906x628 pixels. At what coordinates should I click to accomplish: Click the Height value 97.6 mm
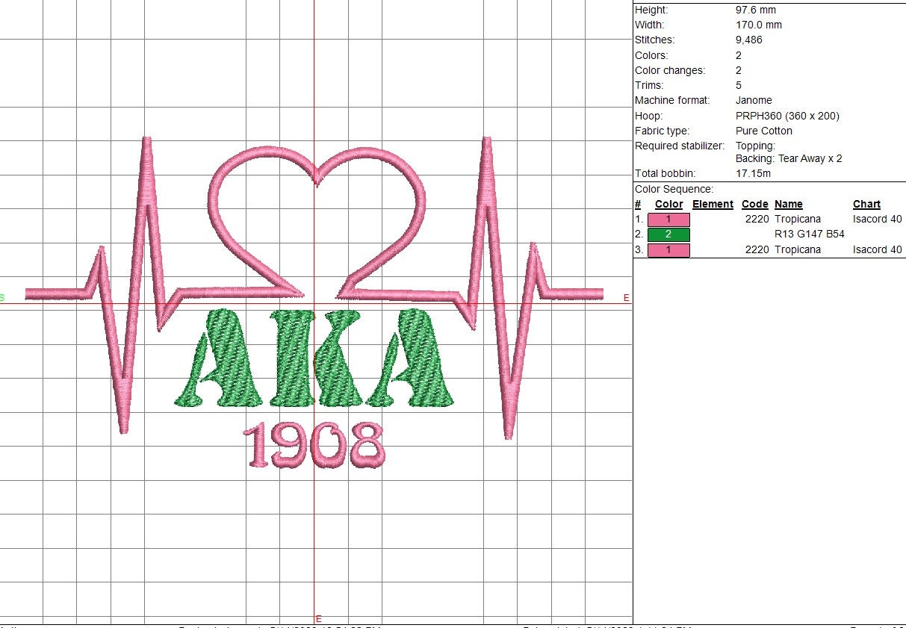[756, 10]
